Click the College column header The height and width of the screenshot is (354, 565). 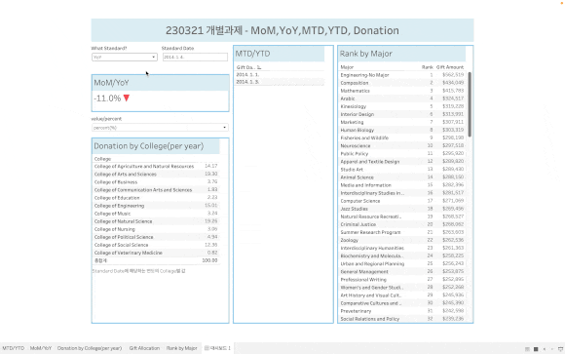102,159
